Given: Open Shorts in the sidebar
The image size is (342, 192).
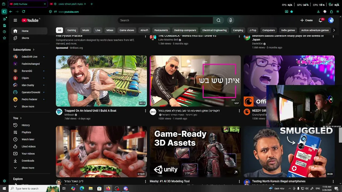Looking at the screenshot, I should (x=29, y=38).
